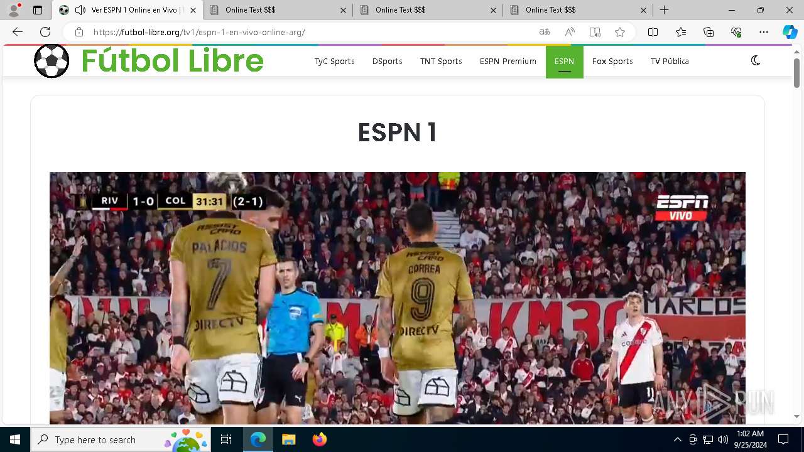
Task: Open the TV Pública channel
Action: 670,61
